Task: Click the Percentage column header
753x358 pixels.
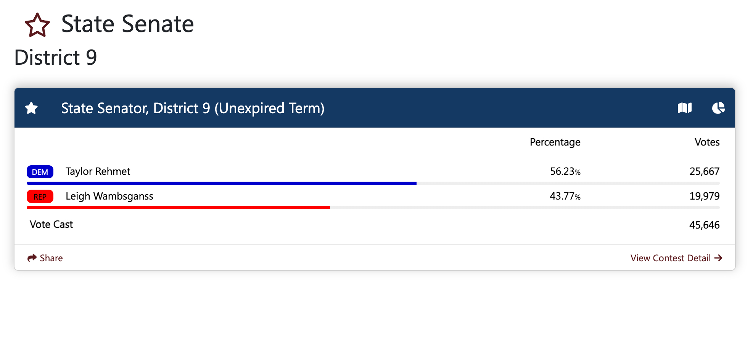Action: [555, 142]
